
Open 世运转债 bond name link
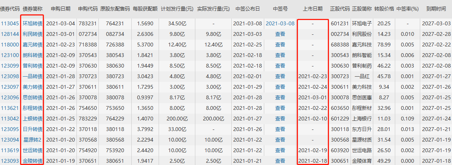(x=33, y=150)
